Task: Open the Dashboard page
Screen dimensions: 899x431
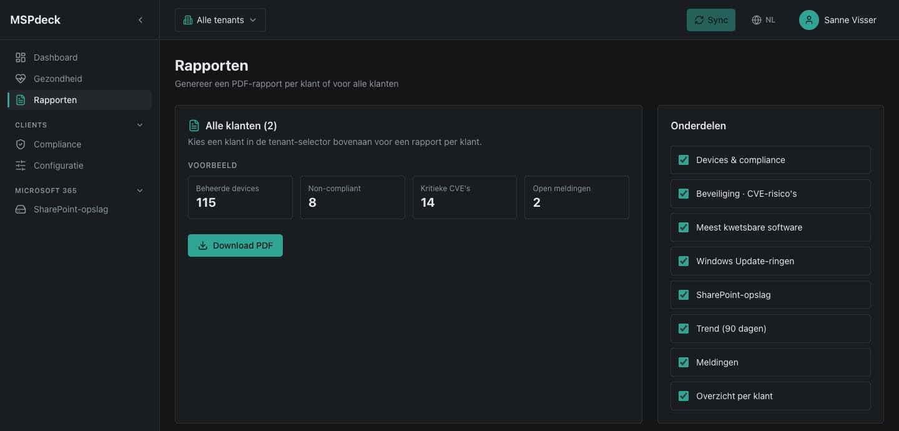Action: click(79, 57)
